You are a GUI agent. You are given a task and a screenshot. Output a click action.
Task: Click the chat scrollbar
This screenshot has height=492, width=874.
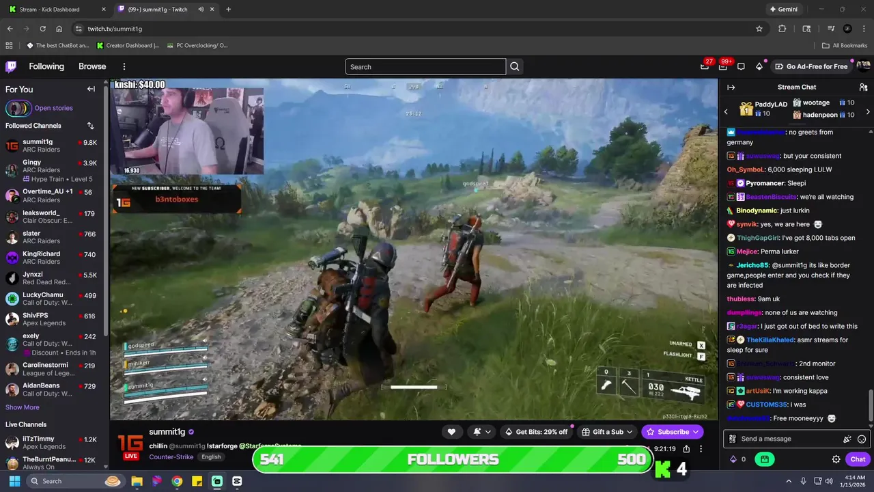pos(870,406)
